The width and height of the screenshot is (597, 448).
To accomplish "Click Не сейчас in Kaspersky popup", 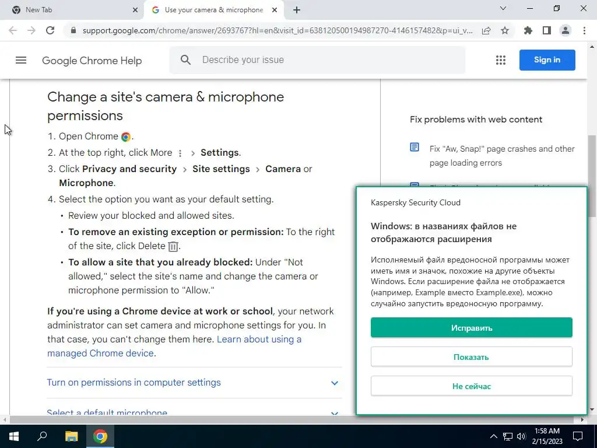I will pyautogui.click(x=471, y=386).
